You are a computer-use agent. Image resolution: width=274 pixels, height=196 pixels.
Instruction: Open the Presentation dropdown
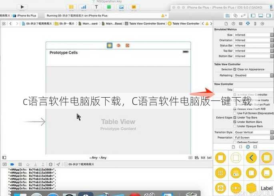click(253, 138)
